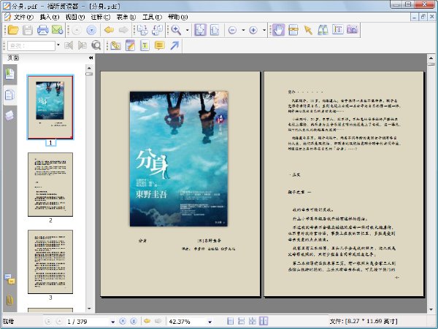This screenshot has height=329, width=438.
Task: Open the Bookmarks side panel tab
Action: [x=9, y=74]
